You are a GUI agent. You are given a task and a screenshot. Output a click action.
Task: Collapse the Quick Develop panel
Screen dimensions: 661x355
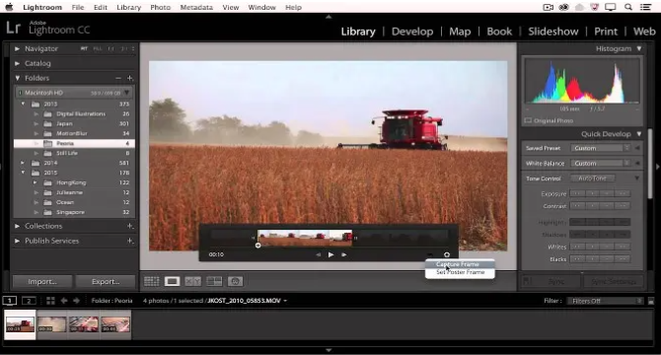coord(639,134)
